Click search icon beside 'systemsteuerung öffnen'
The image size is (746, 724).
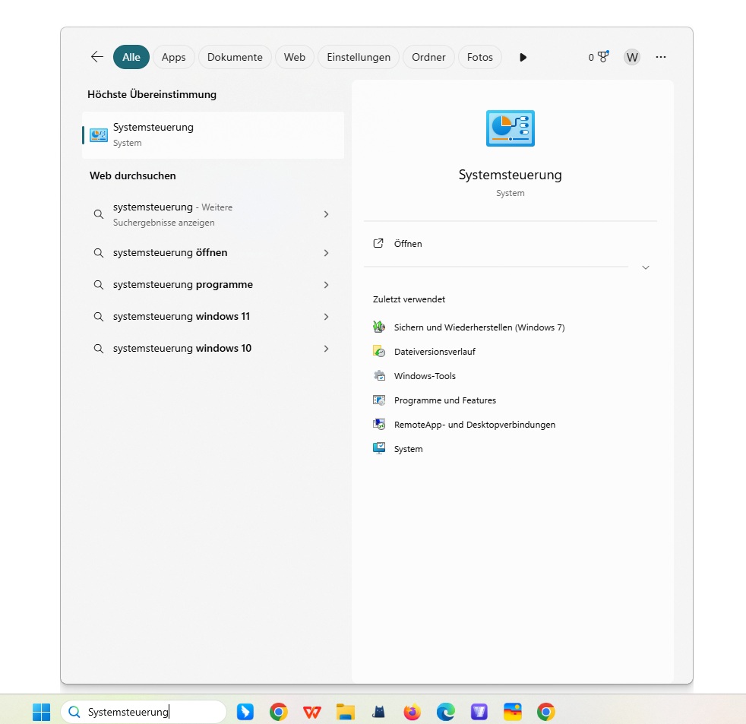pyautogui.click(x=99, y=253)
